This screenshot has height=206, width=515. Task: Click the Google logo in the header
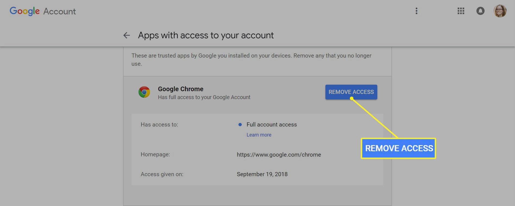click(25, 11)
